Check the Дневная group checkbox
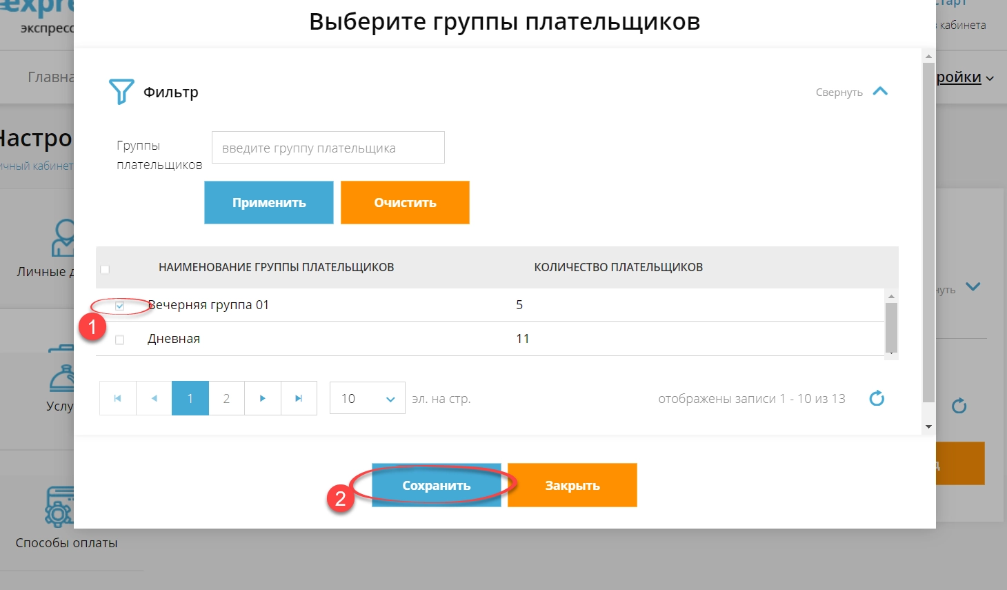 120,340
